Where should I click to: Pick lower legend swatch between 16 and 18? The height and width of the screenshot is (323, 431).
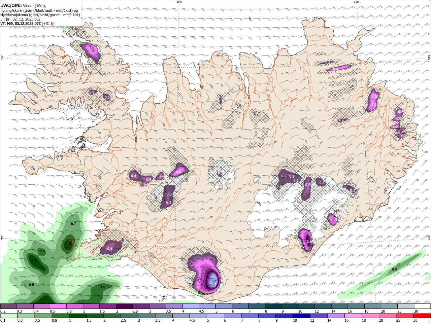354,316
